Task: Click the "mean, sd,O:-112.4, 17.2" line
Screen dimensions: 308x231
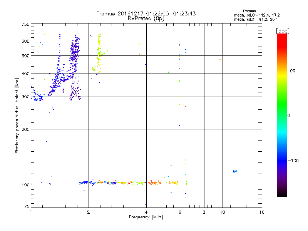Action: click(x=257, y=15)
